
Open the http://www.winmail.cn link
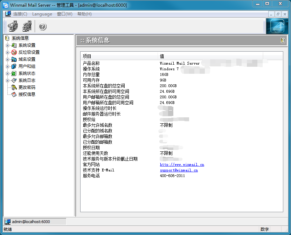click(182, 165)
